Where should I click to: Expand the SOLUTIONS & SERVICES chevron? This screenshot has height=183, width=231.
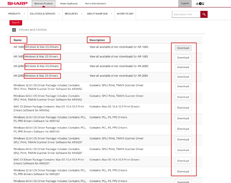click(59, 14)
